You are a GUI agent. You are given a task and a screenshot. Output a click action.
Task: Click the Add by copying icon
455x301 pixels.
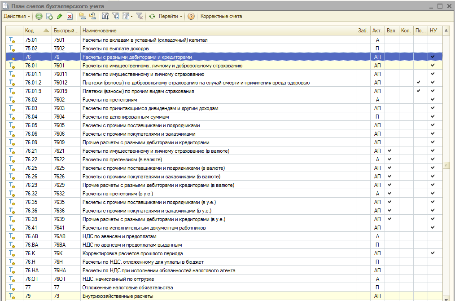point(49,17)
